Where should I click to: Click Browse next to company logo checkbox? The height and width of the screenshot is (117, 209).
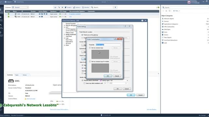[x=116, y=48]
